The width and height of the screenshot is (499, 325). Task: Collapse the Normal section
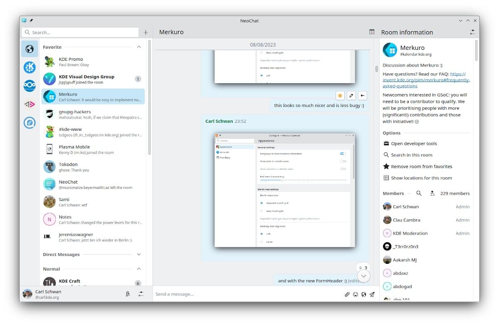point(139,269)
